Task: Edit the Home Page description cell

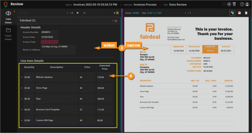Action: (57, 88)
